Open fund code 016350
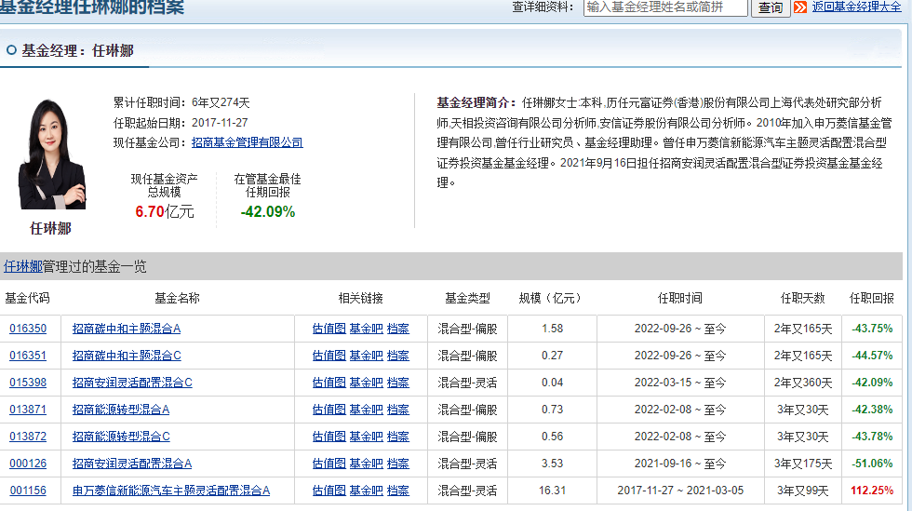 (28, 329)
